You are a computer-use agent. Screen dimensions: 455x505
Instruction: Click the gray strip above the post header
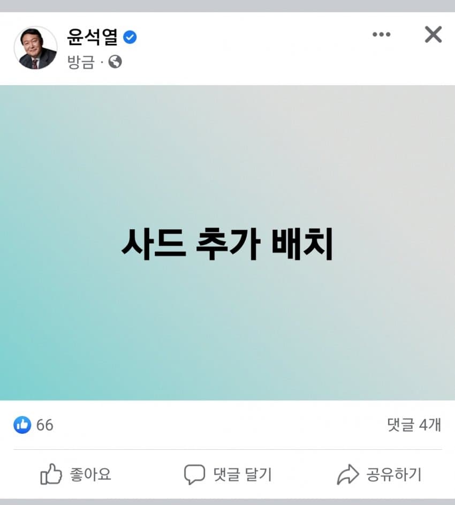227,6
